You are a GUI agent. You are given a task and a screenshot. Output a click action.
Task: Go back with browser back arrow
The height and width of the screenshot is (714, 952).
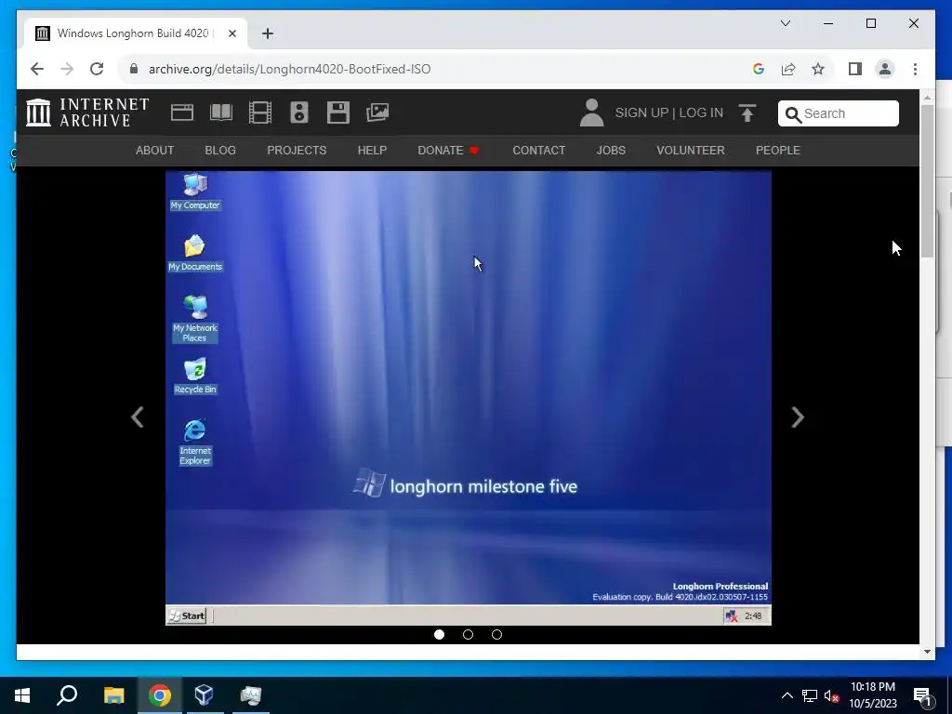click(x=37, y=69)
